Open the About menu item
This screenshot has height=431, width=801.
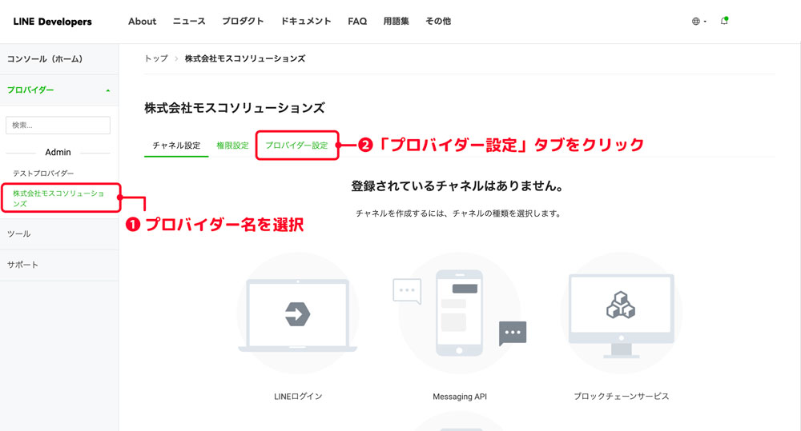click(x=142, y=22)
